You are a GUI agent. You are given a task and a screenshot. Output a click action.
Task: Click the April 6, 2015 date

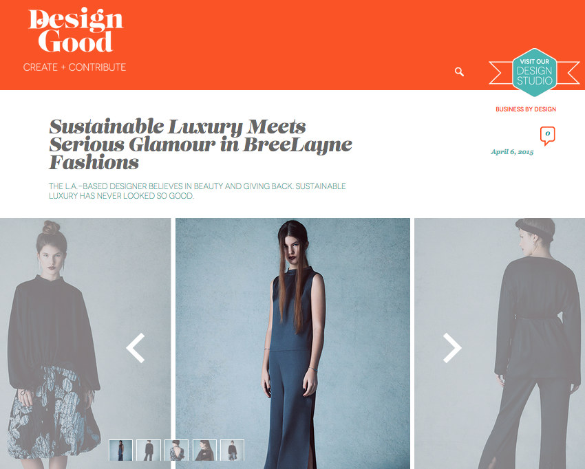tap(512, 152)
